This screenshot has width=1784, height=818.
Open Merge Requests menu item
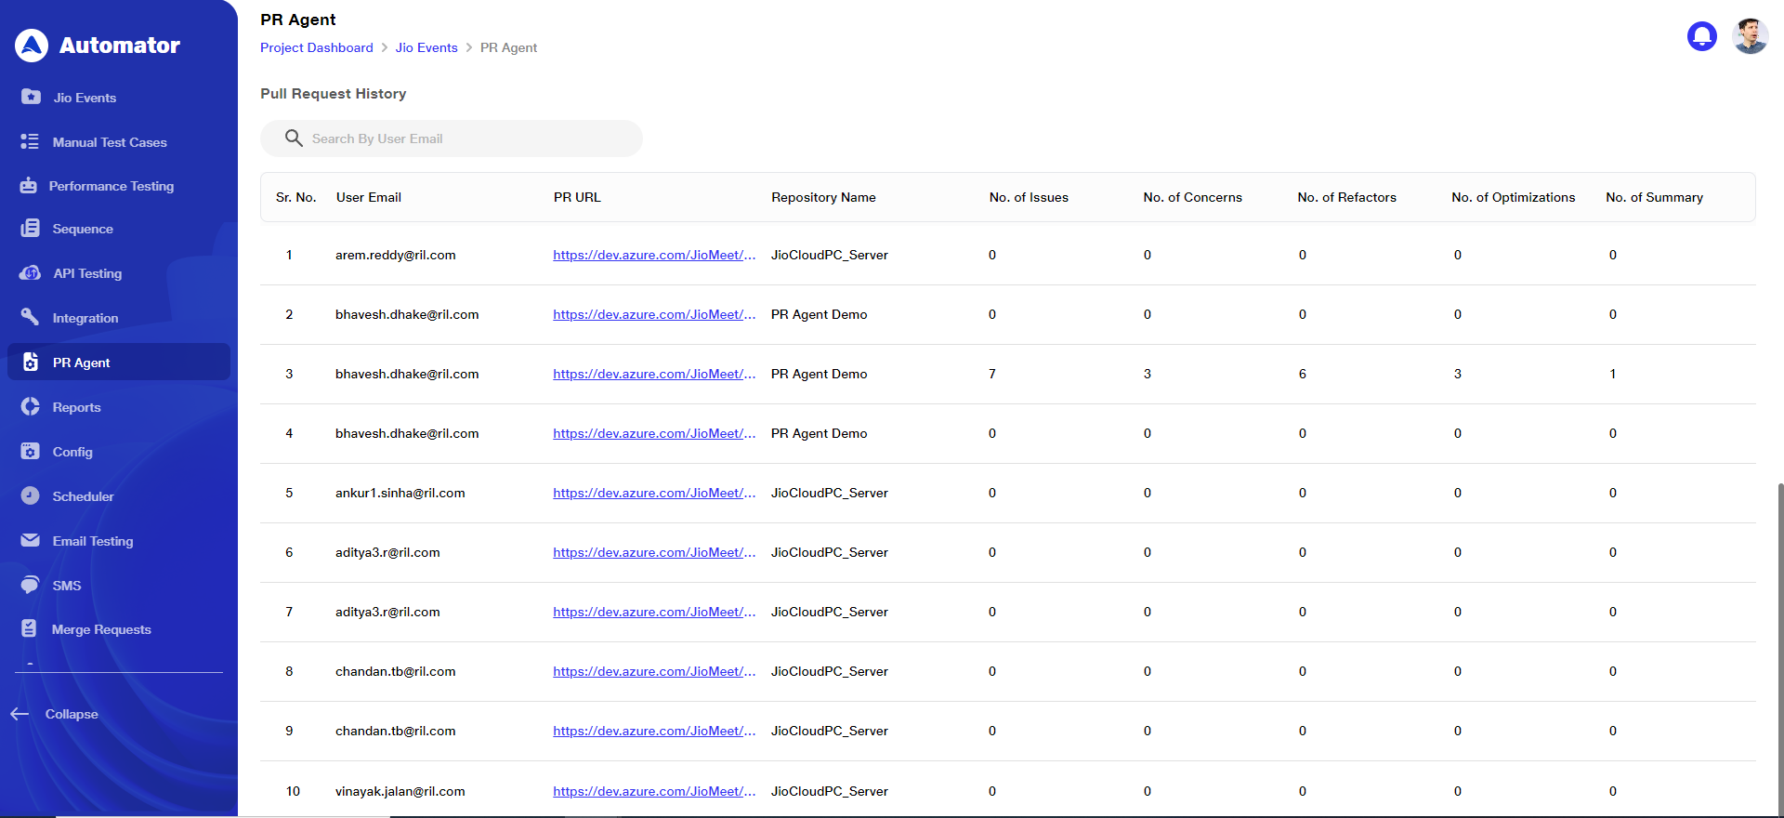click(x=101, y=629)
